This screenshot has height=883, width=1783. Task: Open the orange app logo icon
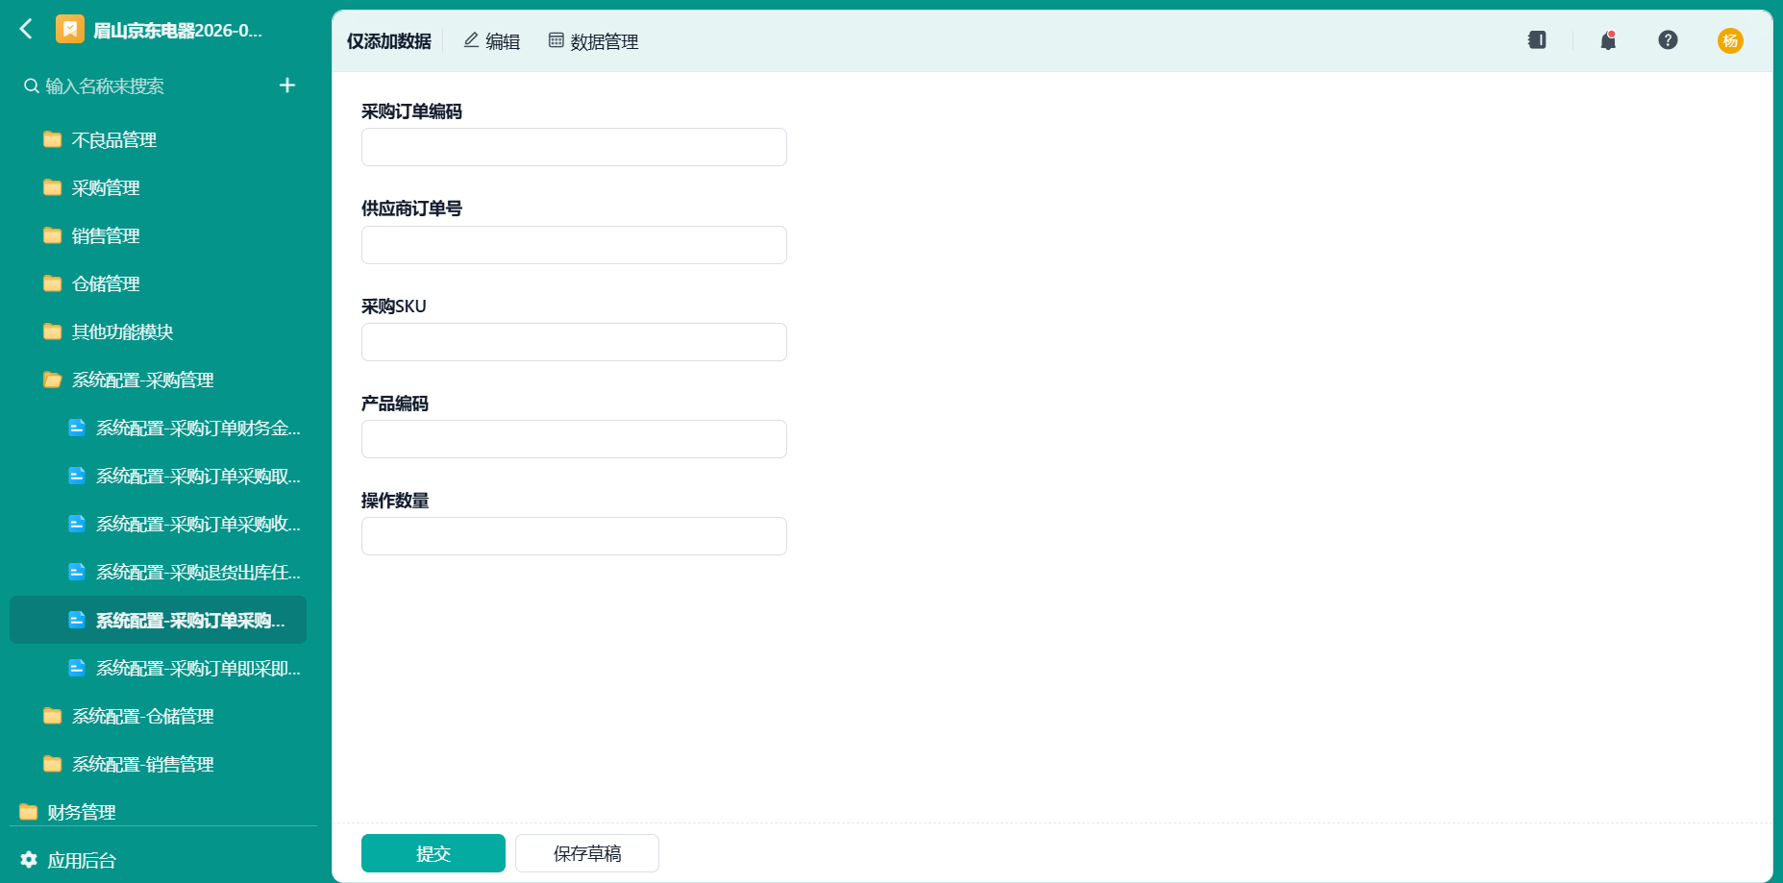70,30
